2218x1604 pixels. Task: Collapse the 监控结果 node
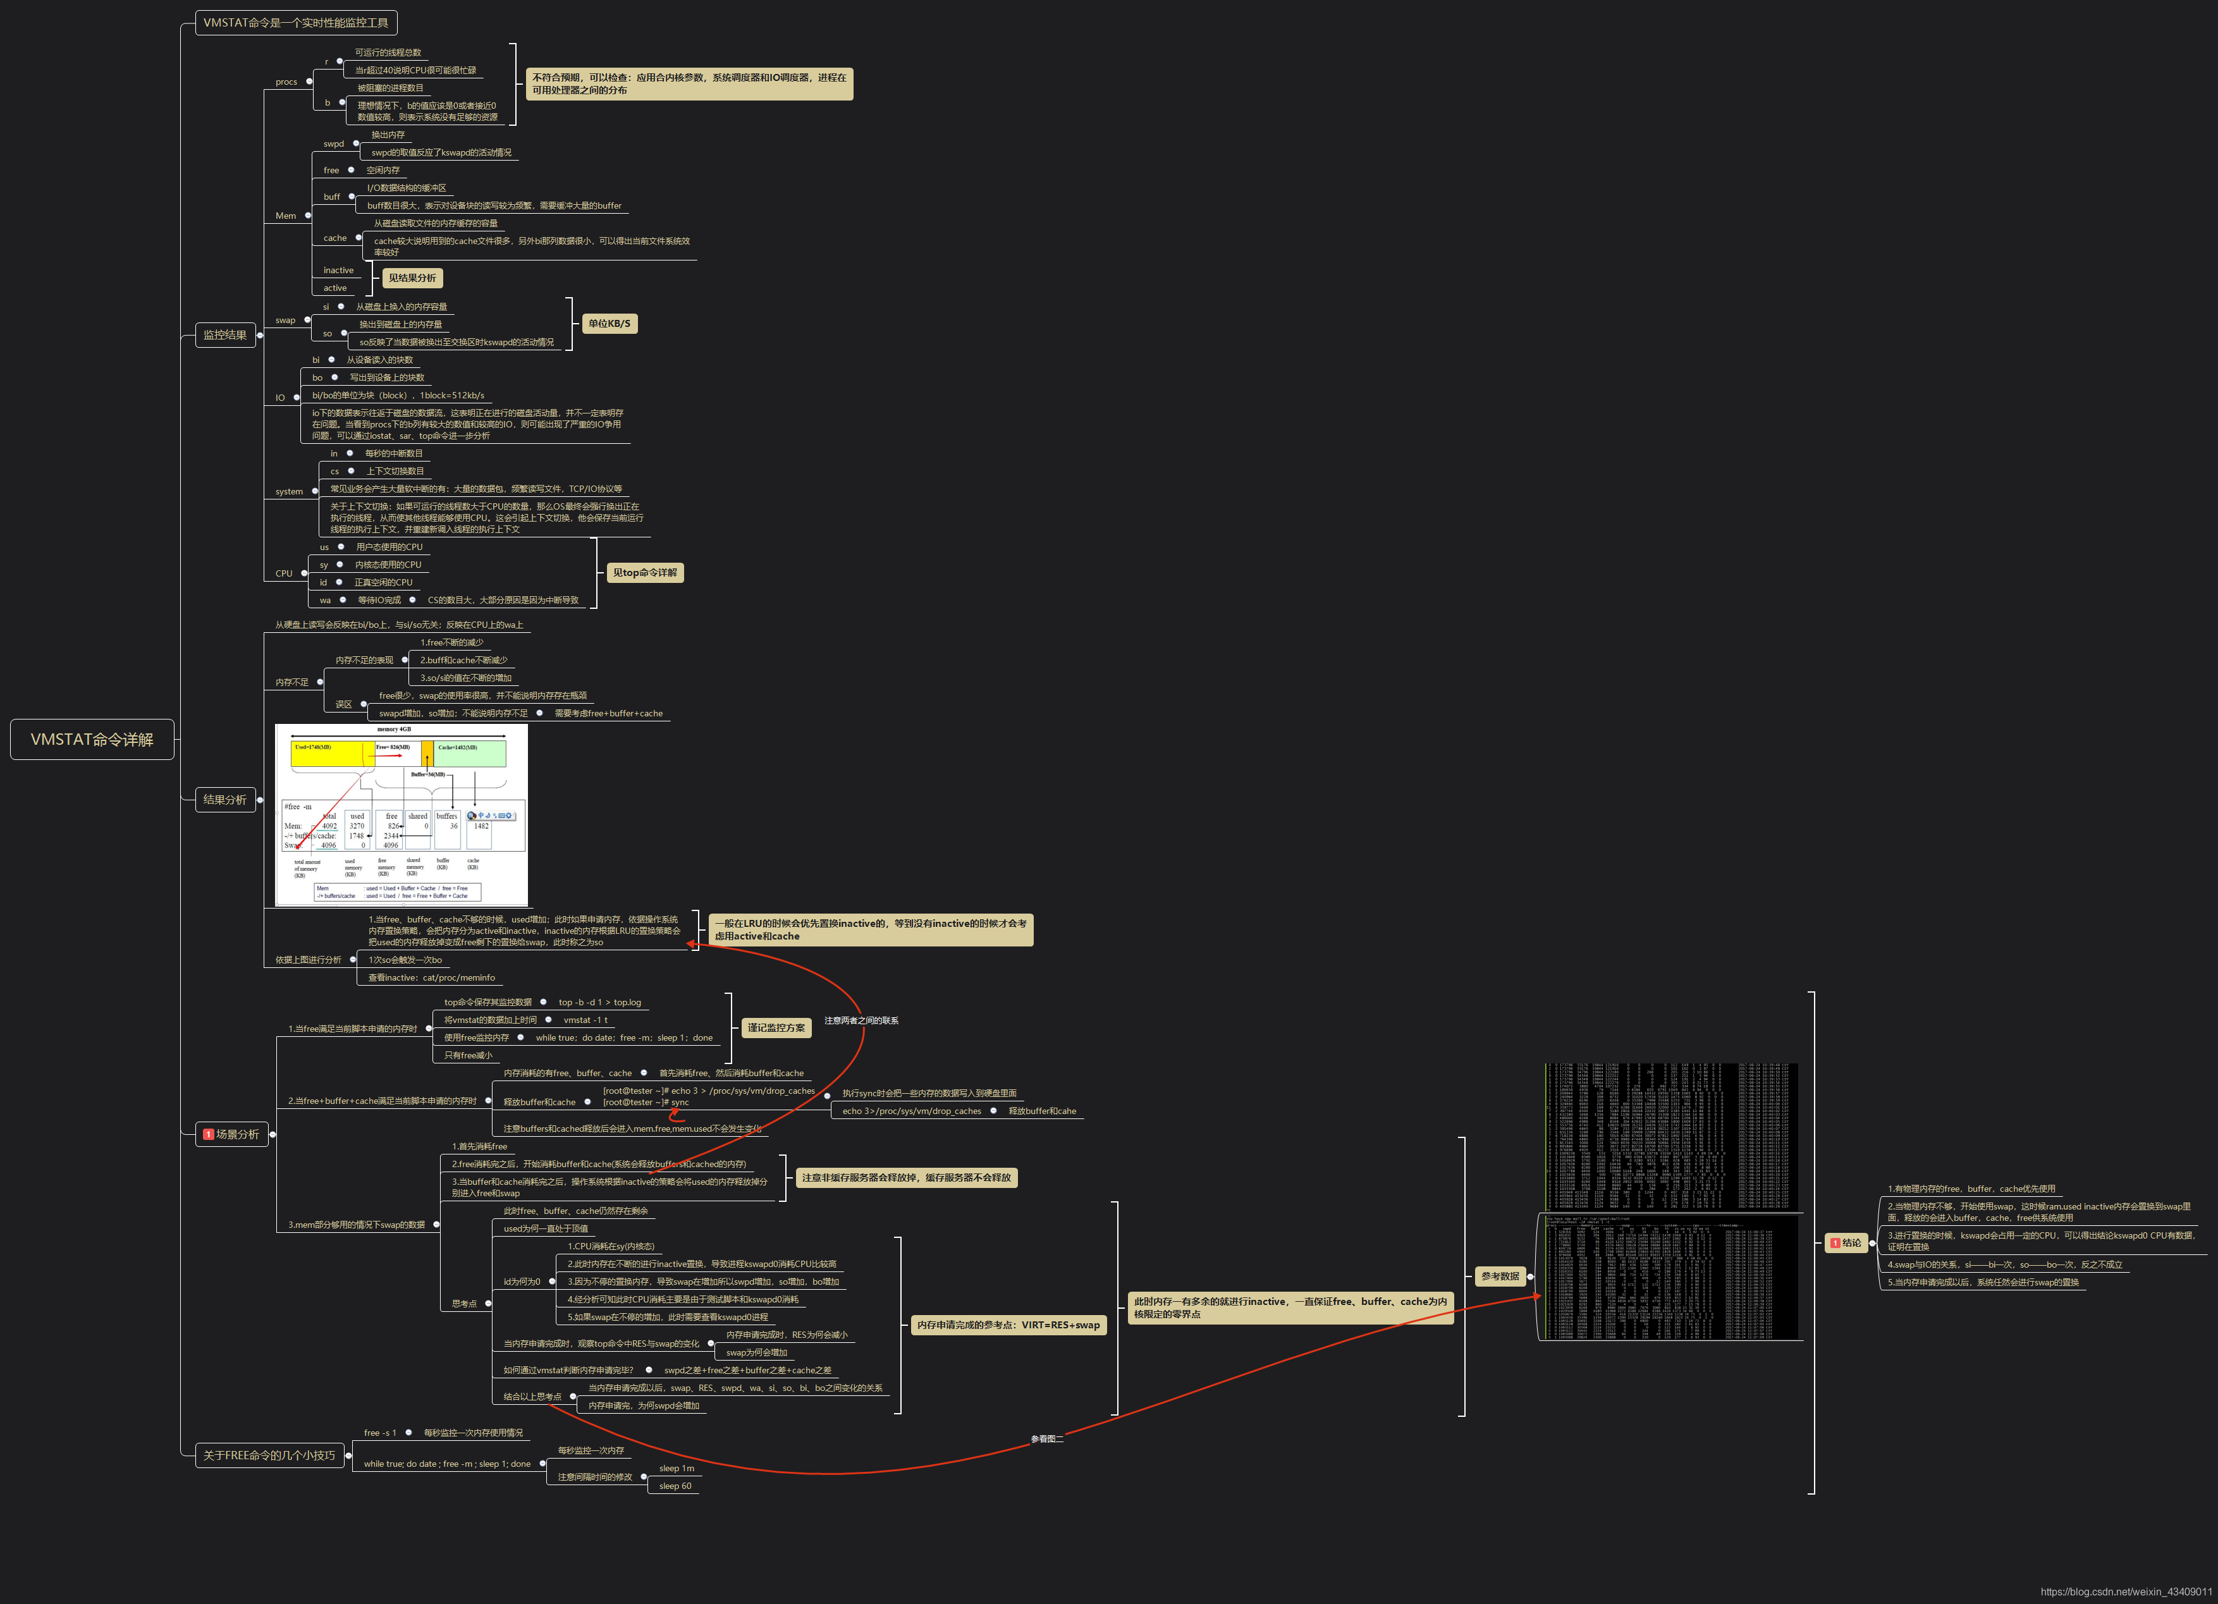(x=260, y=336)
